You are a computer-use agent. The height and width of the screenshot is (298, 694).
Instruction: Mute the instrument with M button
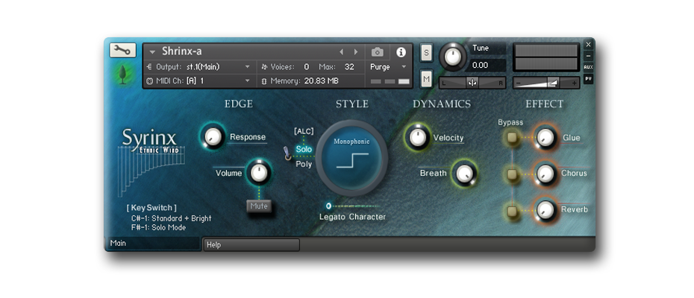pos(426,79)
